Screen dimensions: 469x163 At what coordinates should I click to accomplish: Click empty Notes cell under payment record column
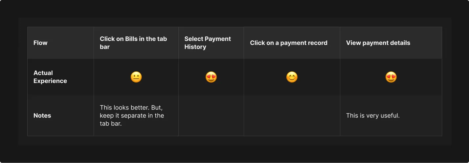tap(292, 116)
